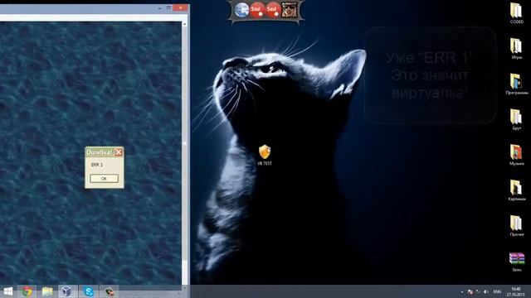
Task: Open the CODED folder on the desktop
Action: point(516,13)
